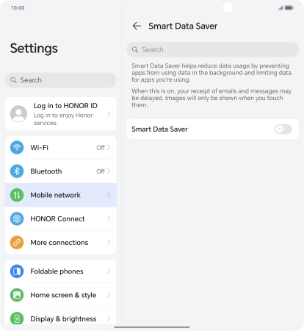Tap the Log in to HONOR ID link

point(65,106)
